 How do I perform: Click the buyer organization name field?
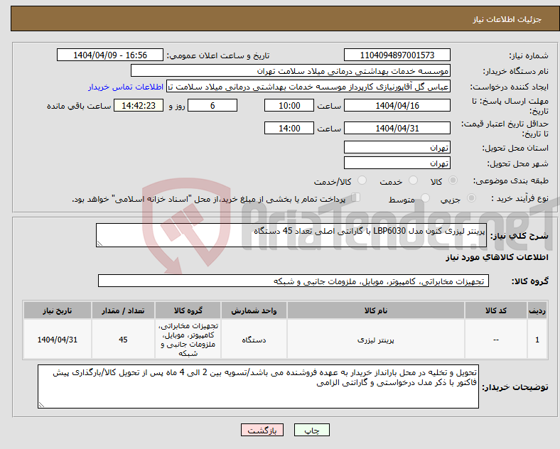[291, 70]
